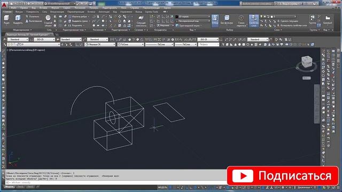Open the first ISO-25 dimension style dropdown
The image size is (342, 192).
click(44, 39)
